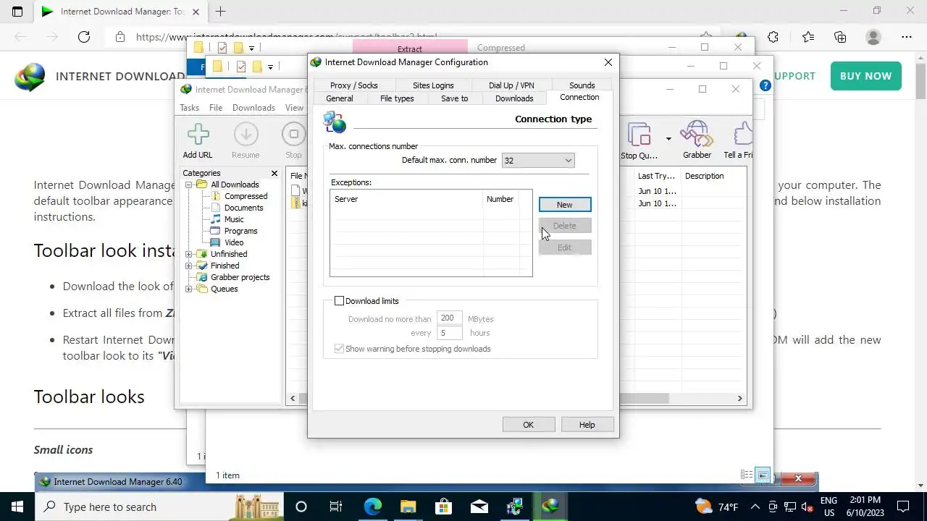Open Default max. conn. number dropdown
Screen dimensions: 927x521
click(x=538, y=161)
